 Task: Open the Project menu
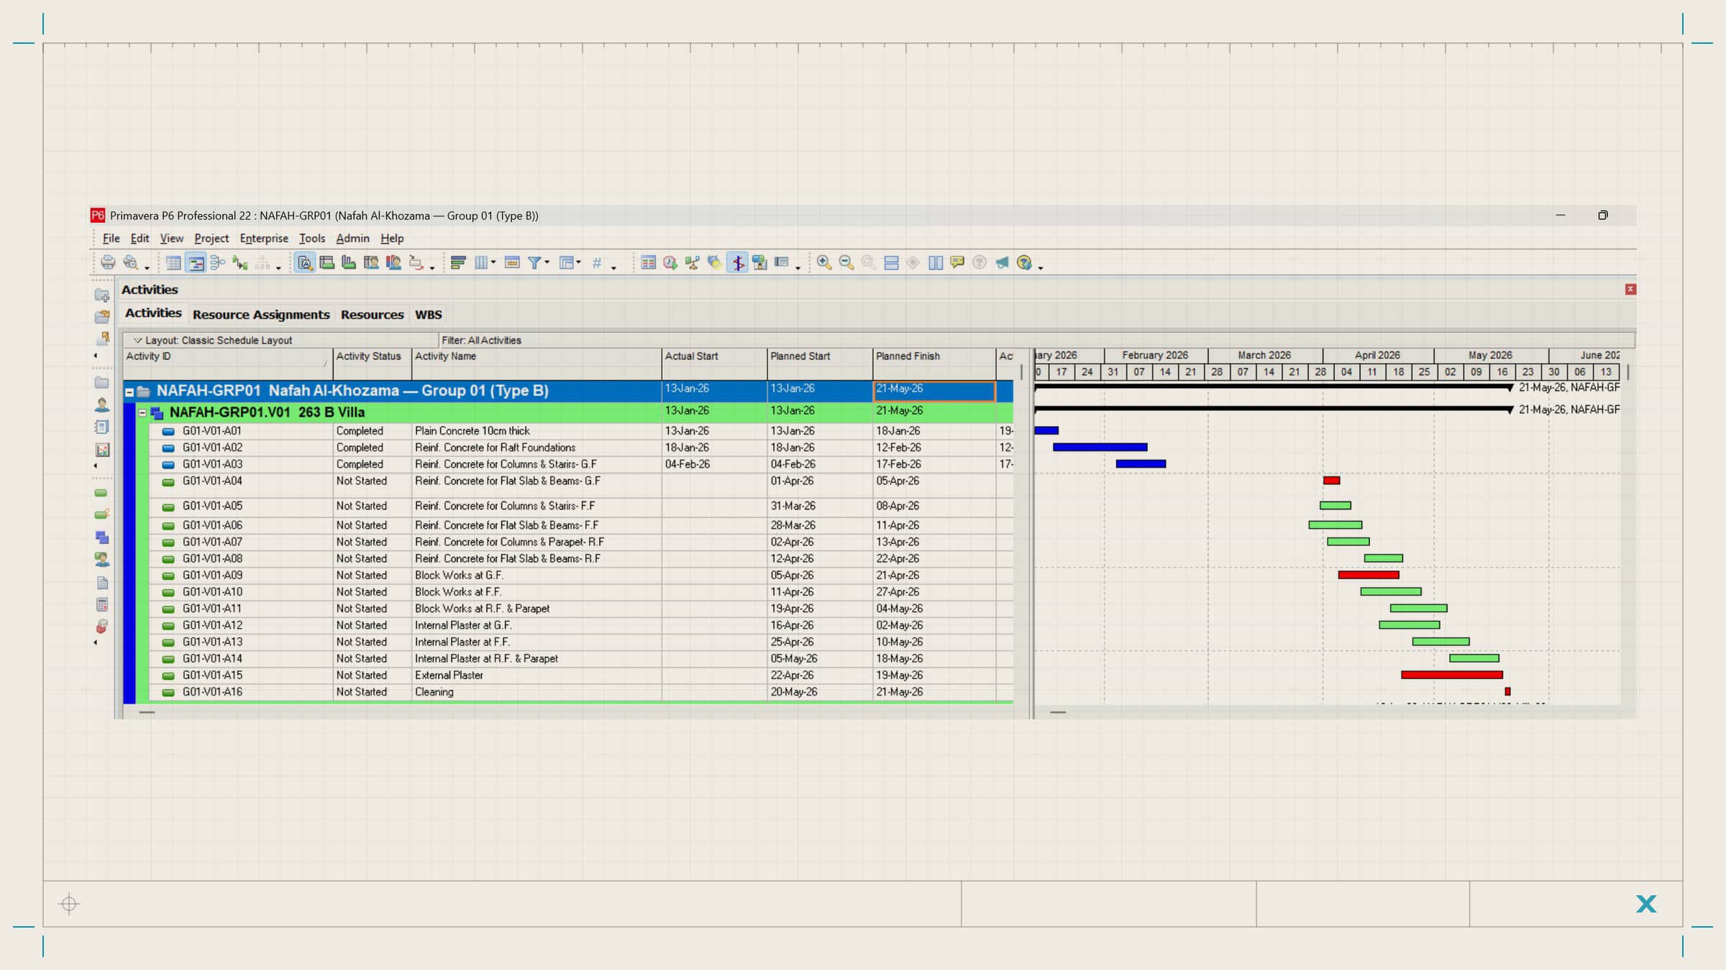tap(211, 239)
